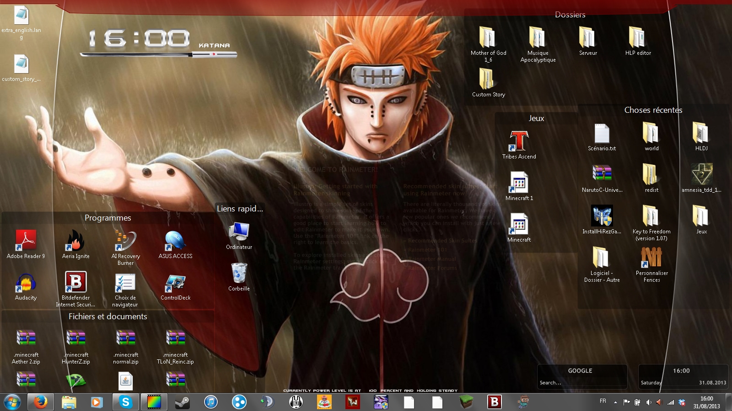Open the Custom Story folder

click(489, 83)
